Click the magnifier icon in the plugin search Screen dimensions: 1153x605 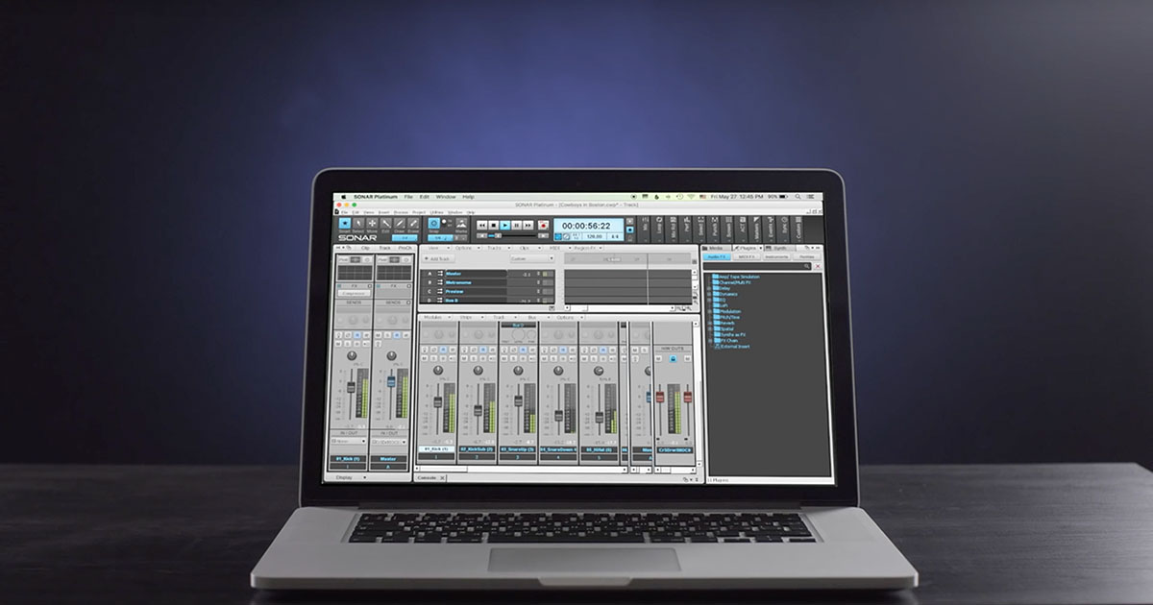coord(807,267)
